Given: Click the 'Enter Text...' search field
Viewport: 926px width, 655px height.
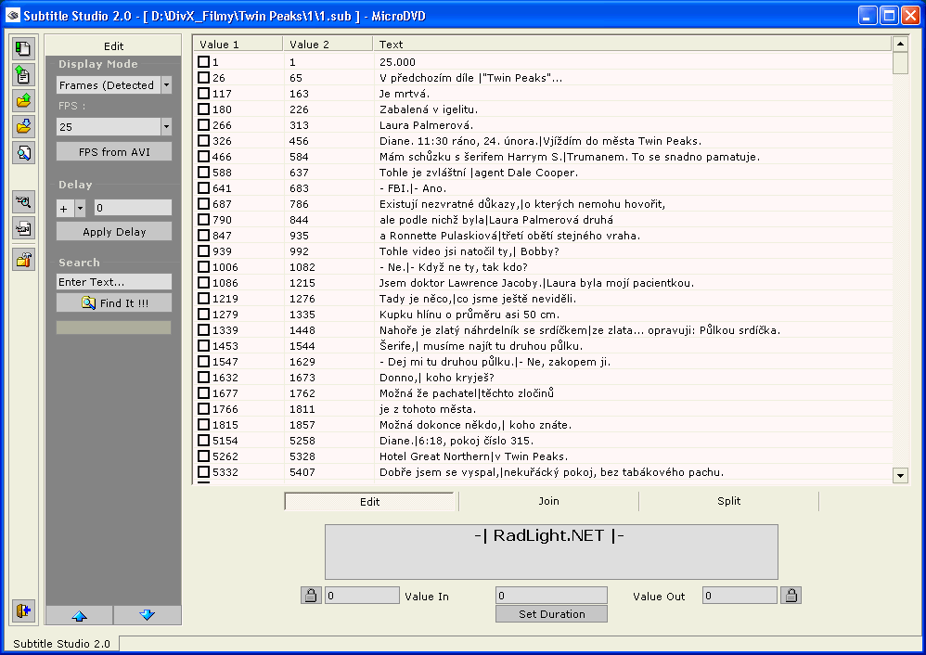Looking at the screenshot, I should (x=114, y=282).
